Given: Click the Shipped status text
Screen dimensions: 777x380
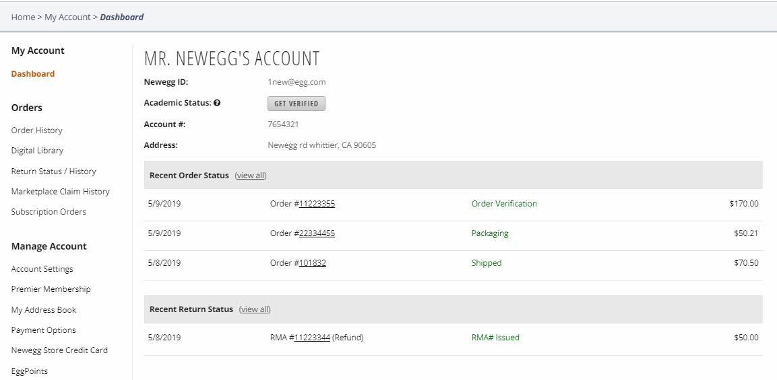Looking at the screenshot, I should (x=486, y=263).
